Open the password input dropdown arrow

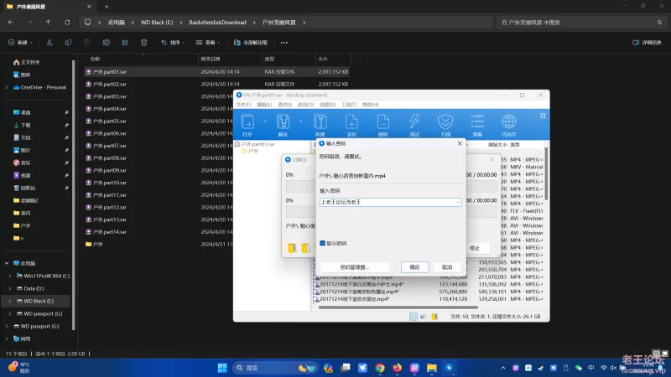coord(457,202)
